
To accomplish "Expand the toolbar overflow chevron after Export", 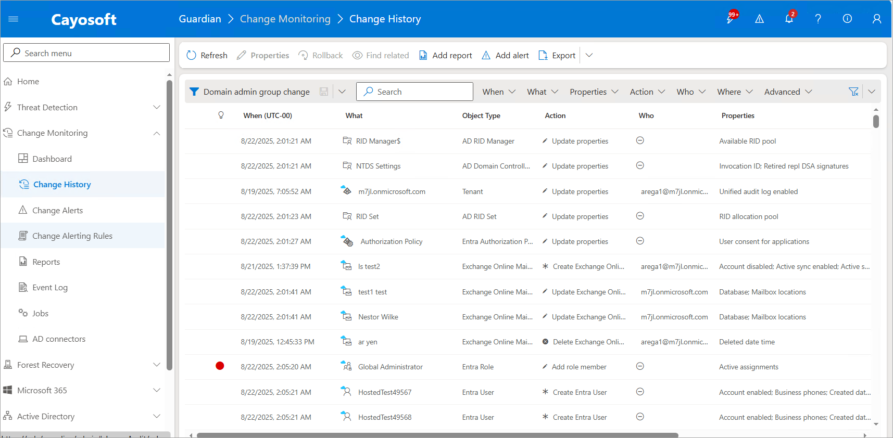I will coord(589,55).
